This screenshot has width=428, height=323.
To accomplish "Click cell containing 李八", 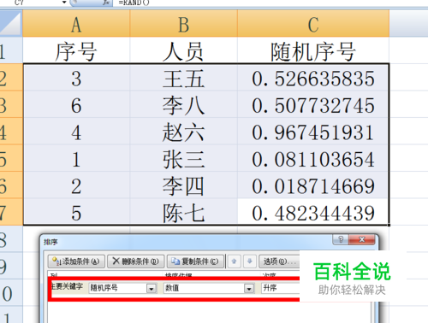I will [x=183, y=104].
